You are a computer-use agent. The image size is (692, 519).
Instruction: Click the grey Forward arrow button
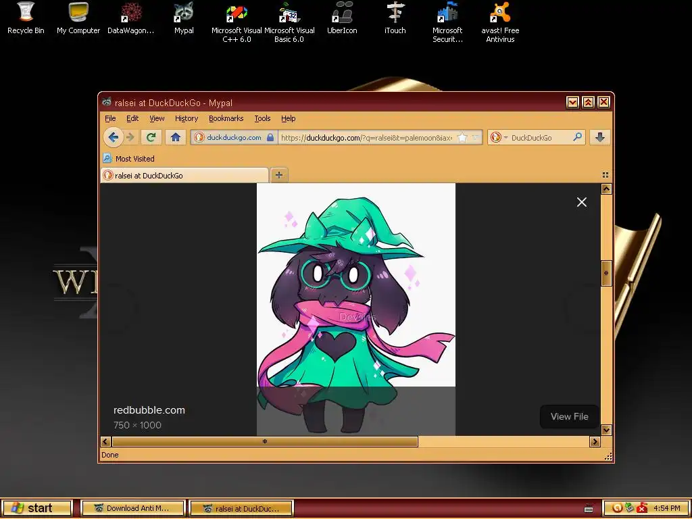pos(130,137)
